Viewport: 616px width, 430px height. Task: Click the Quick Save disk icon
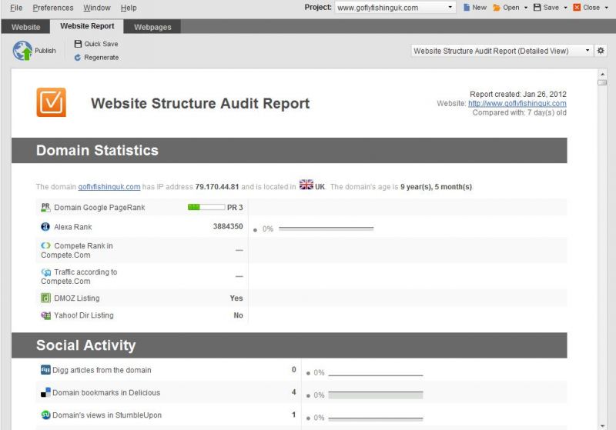pos(78,44)
